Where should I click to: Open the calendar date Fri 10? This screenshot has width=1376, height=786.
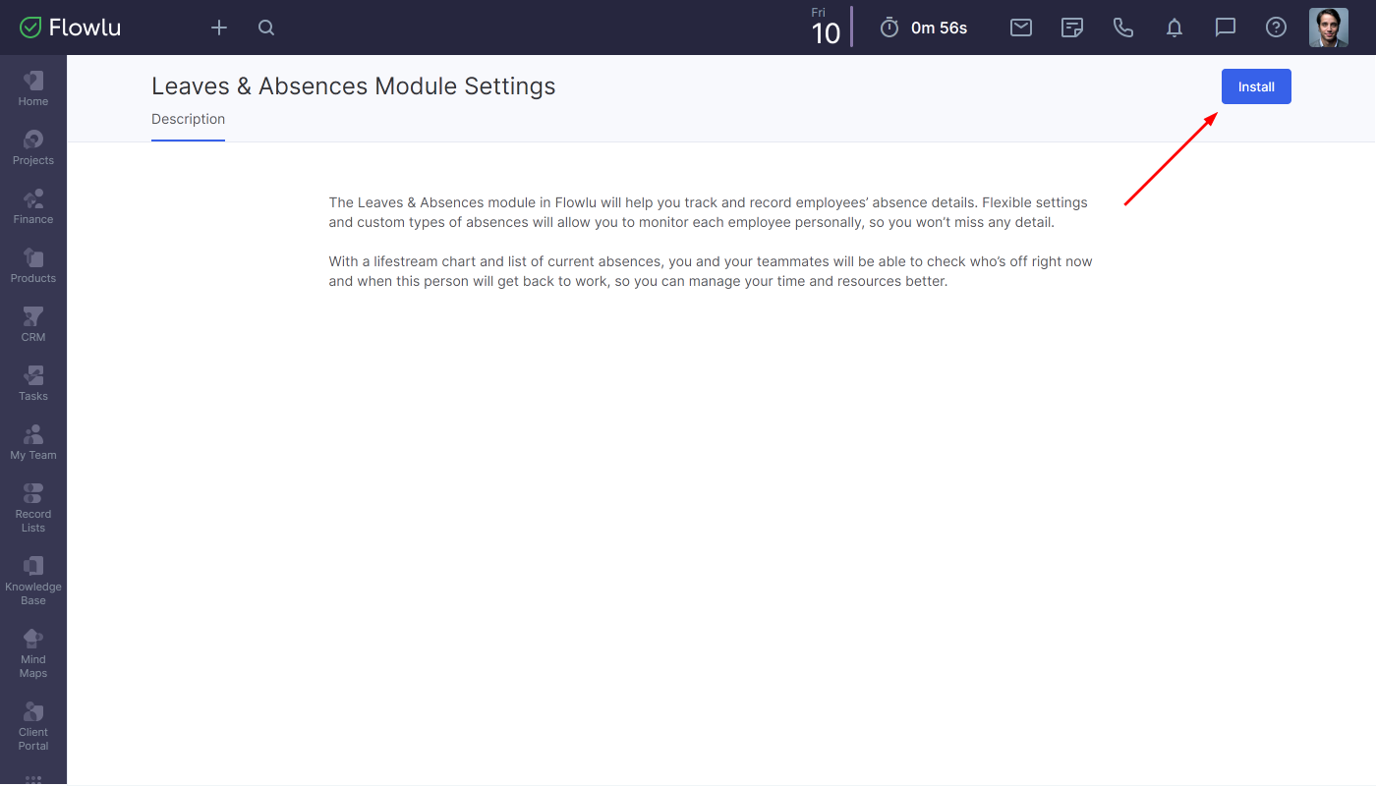[x=826, y=28]
